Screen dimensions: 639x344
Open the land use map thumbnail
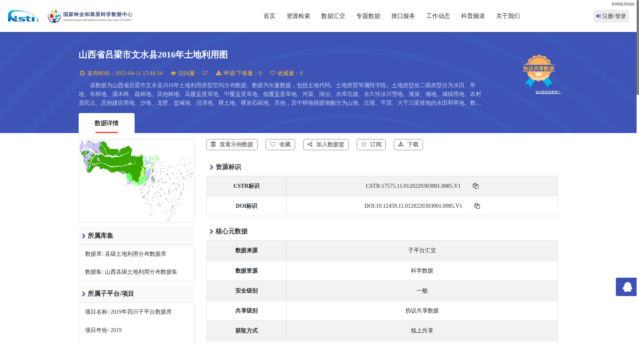tap(137, 181)
